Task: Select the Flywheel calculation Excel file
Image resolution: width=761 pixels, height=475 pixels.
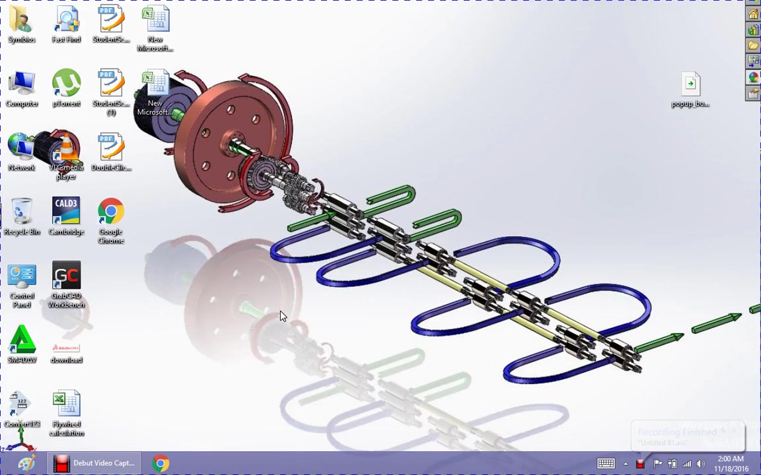Action: coord(66,414)
